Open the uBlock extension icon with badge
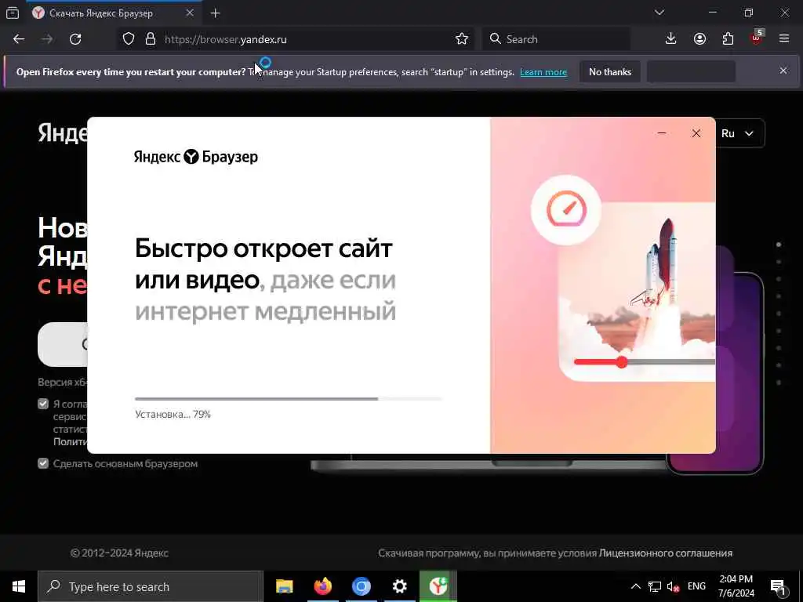 [757, 38]
